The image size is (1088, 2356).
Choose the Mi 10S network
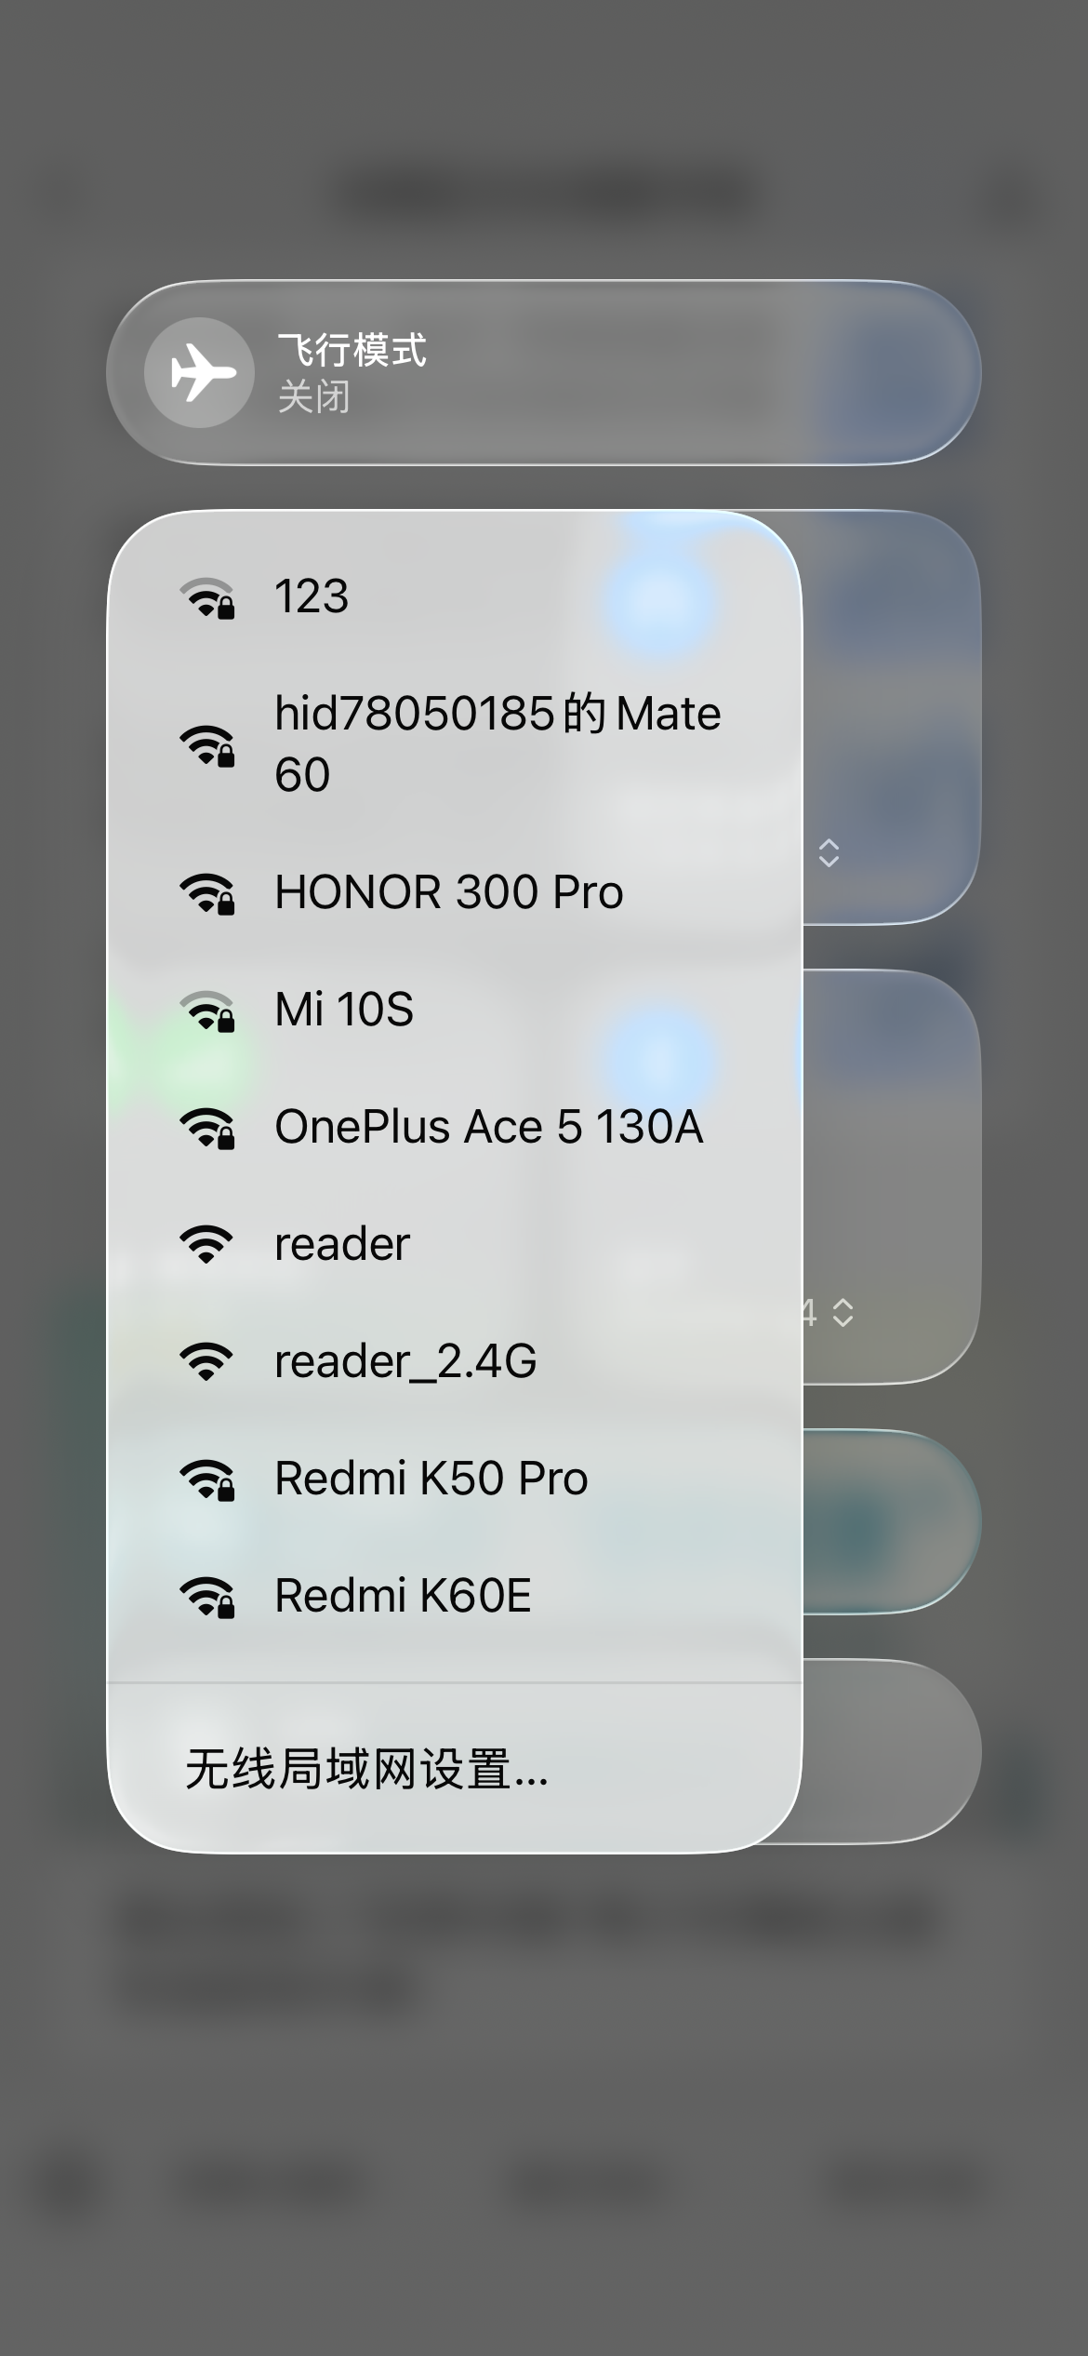[x=455, y=1010]
